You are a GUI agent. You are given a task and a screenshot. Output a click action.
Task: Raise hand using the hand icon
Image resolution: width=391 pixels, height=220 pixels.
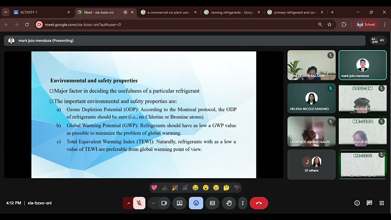(229, 203)
